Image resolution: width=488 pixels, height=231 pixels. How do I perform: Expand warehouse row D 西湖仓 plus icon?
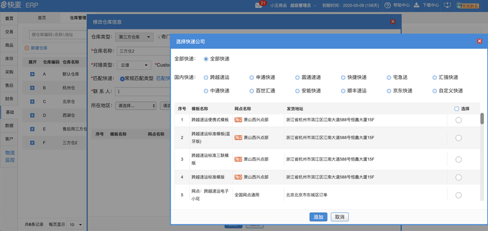click(32, 115)
